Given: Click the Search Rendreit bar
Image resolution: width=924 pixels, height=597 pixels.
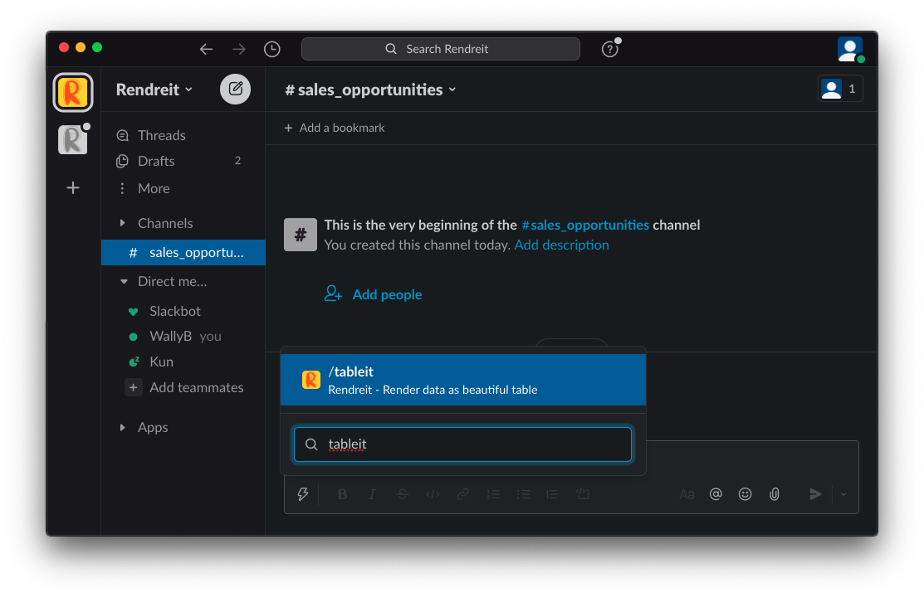Looking at the screenshot, I should (x=441, y=49).
